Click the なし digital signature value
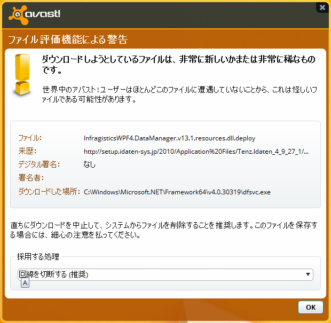Image resolution: width=331 pixels, height=323 pixels. coord(90,165)
